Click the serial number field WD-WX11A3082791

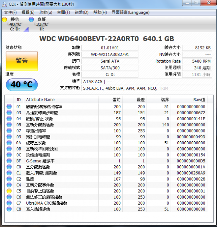[110, 55]
